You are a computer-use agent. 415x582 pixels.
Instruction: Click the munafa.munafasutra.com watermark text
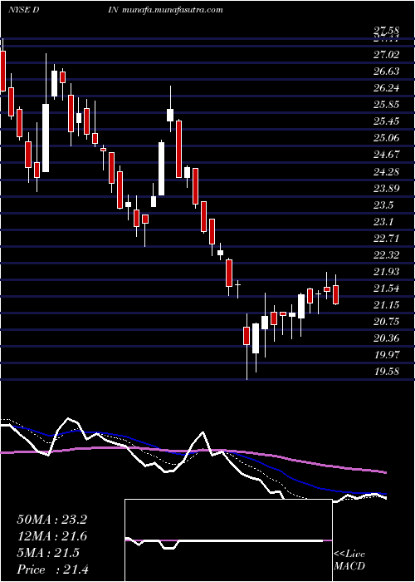[172, 10]
